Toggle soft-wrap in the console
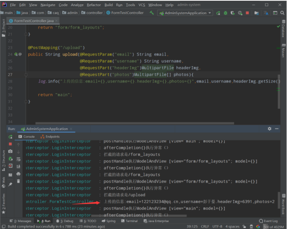This screenshot has height=229, width=287. point(19,159)
